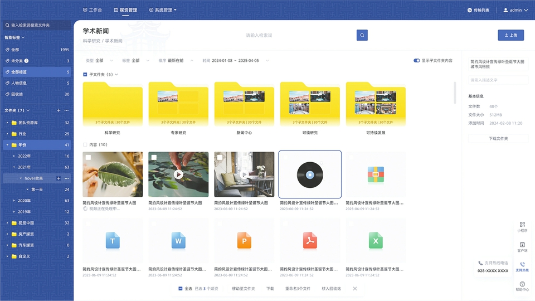Expand the 团队资源库 folder tree node

[7, 123]
